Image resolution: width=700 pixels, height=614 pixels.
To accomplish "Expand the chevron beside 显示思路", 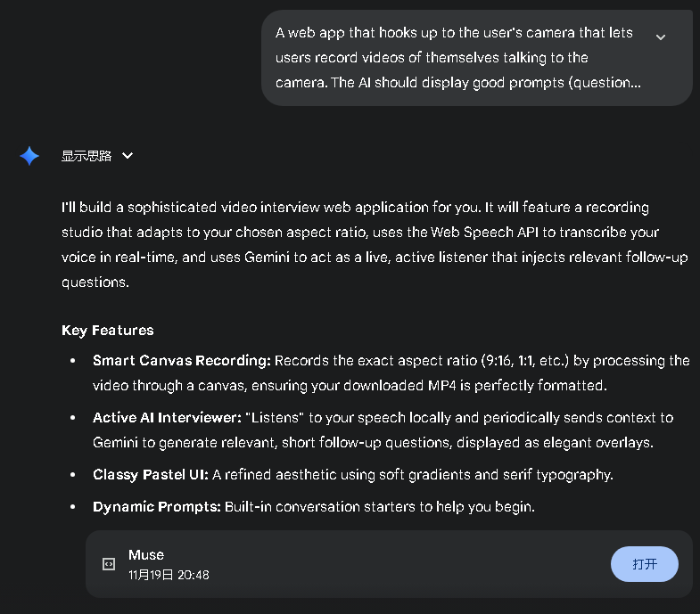I will 128,156.
